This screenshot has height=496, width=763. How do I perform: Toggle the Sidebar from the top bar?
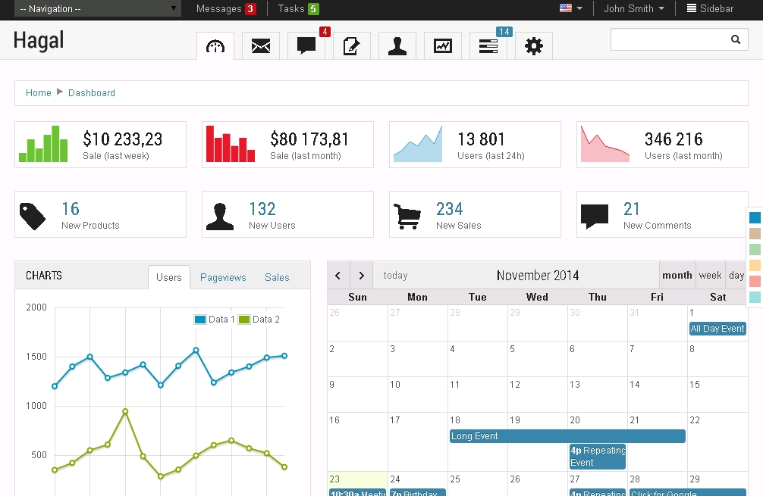tap(710, 9)
